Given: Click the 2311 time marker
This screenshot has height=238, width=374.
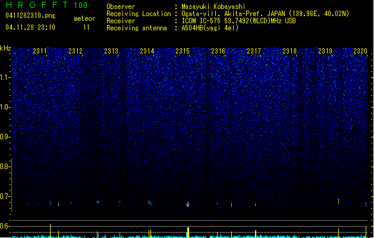Looking at the screenshot, I should (40, 51).
